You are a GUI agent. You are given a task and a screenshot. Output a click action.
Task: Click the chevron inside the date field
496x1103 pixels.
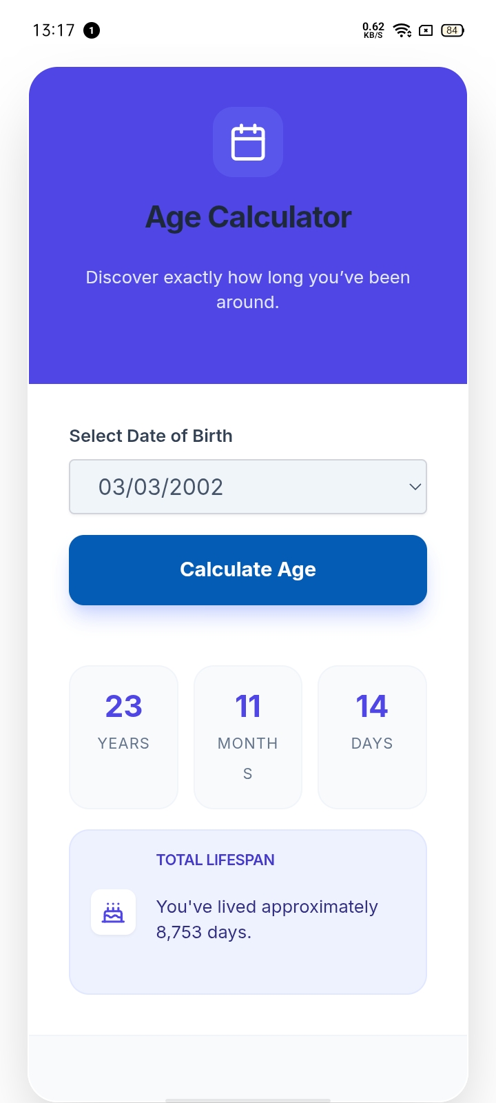[415, 487]
